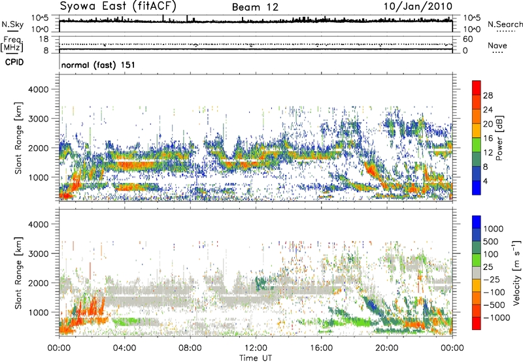
Task: Click the "Time UT" axis title
Action: click(x=256, y=358)
